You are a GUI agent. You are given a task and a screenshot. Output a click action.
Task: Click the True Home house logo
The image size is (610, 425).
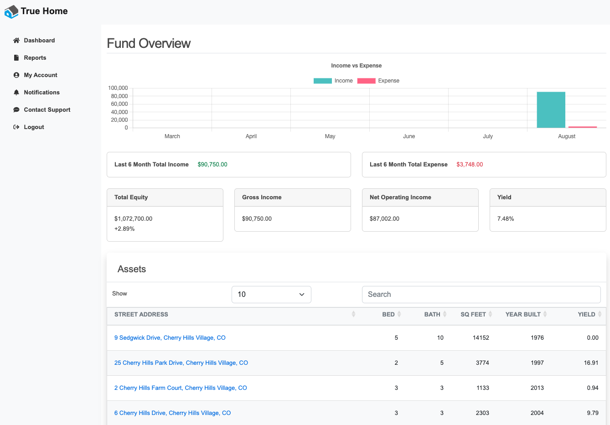[x=11, y=12]
